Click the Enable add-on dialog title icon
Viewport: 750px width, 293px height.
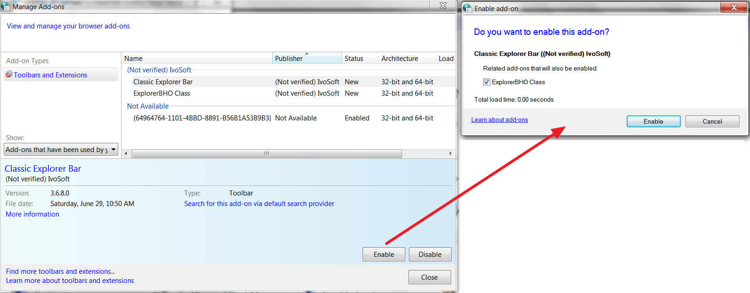(x=467, y=8)
